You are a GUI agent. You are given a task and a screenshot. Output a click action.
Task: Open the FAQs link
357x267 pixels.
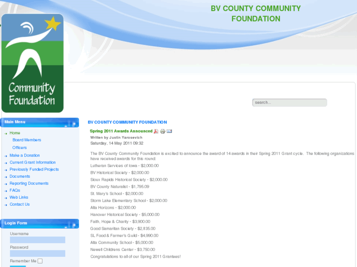[15, 191]
